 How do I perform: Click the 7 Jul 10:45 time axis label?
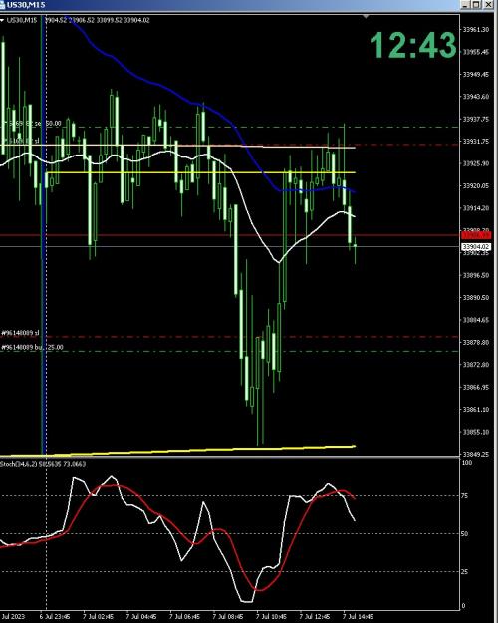(271, 617)
